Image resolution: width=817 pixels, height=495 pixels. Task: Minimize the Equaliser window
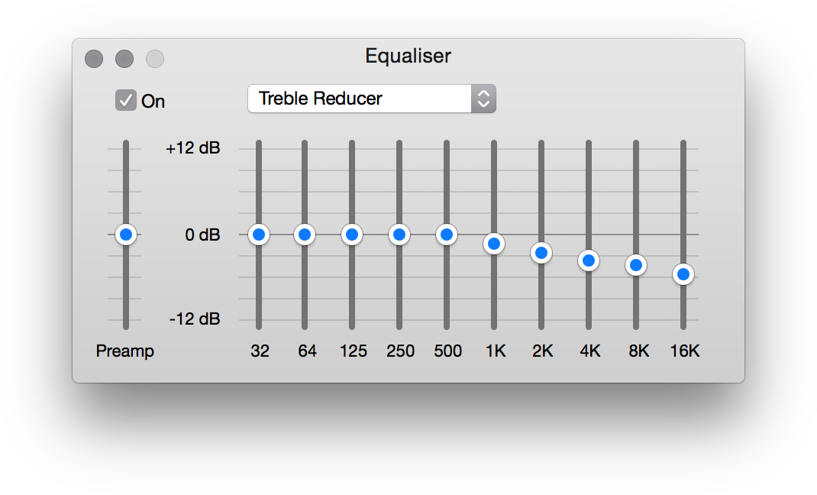click(x=124, y=58)
